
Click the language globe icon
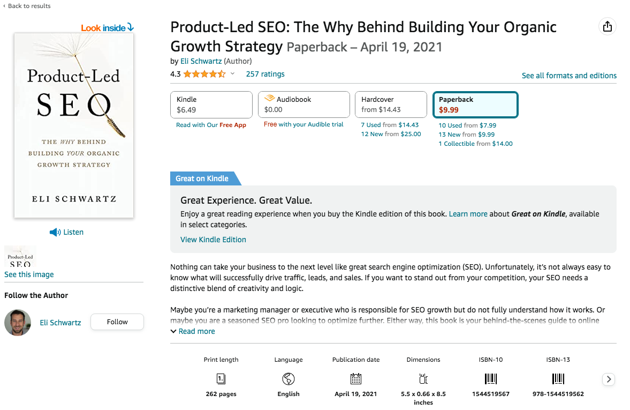tap(288, 379)
